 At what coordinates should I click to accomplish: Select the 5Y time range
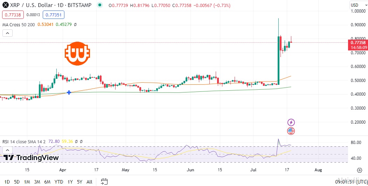80,182
